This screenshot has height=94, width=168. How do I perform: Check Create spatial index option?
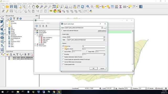pyautogui.click(x=63, y=64)
